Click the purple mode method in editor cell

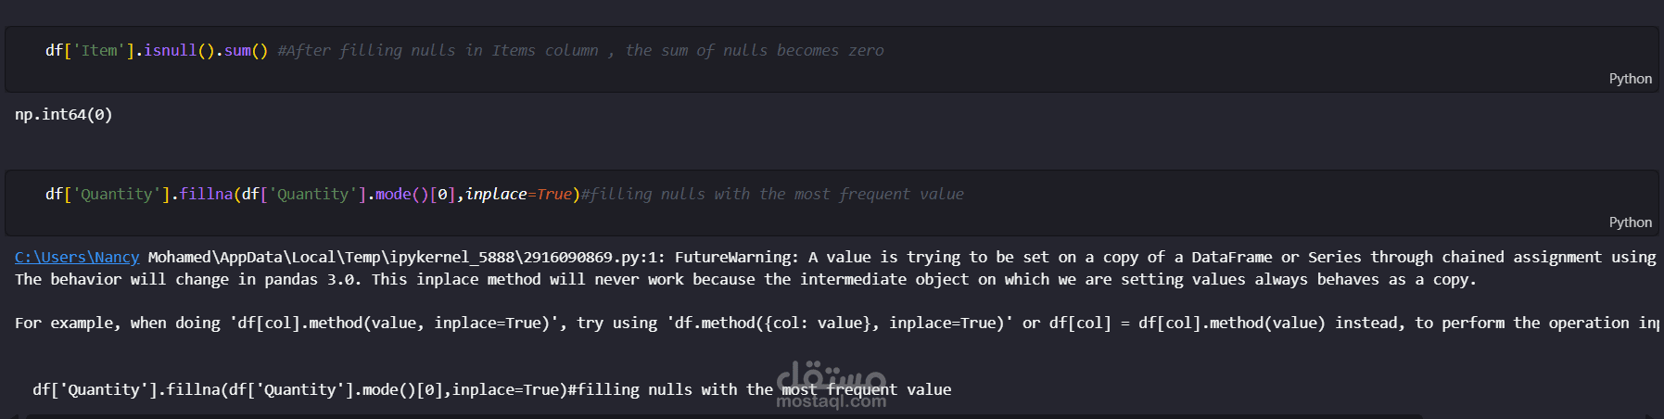pos(392,195)
